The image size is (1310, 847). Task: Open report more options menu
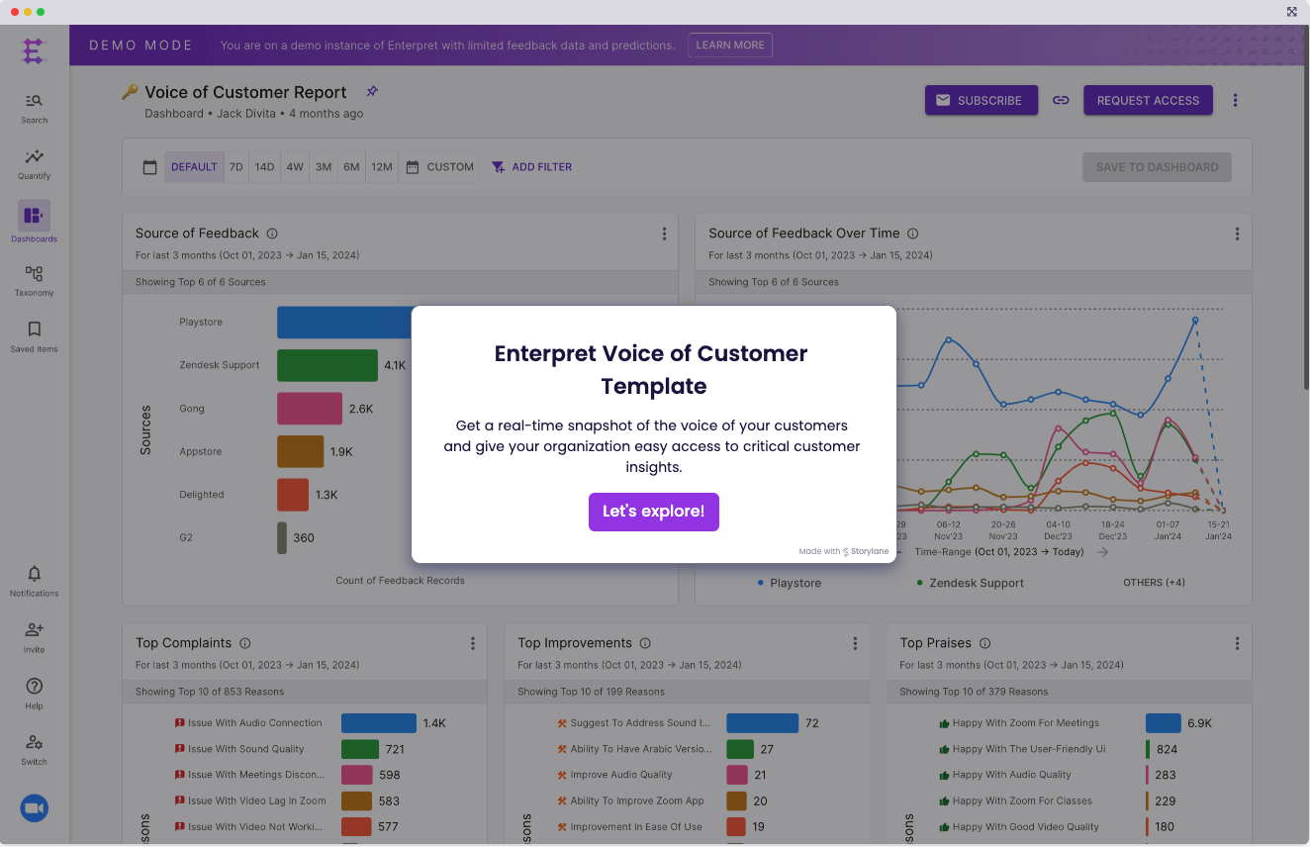pyautogui.click(x=1235, y=100)
